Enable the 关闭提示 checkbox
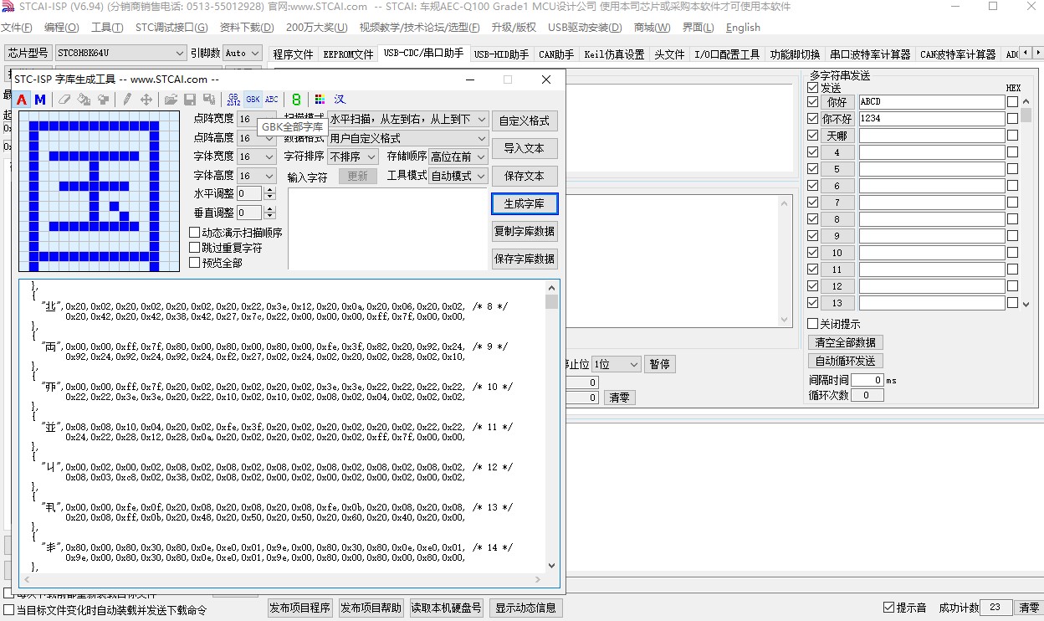1044x621 pixels. point(813,324)
